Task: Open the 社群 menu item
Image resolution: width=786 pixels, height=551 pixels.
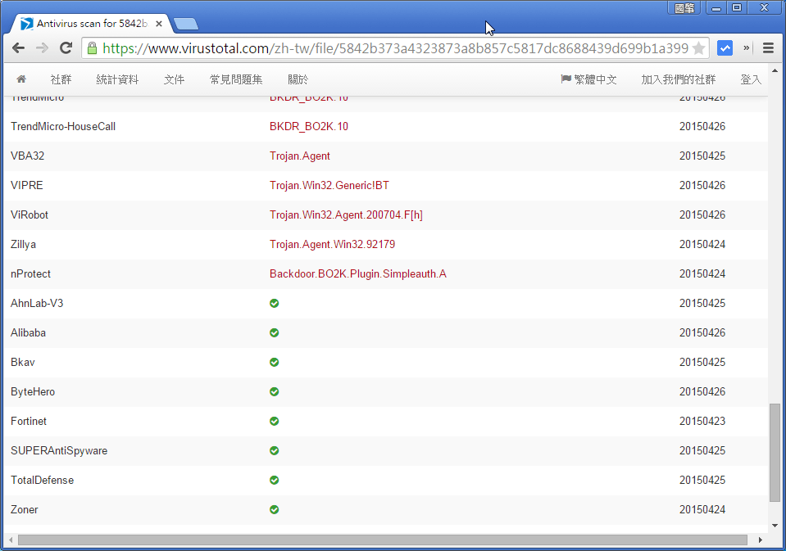Action: coord(61,79)
